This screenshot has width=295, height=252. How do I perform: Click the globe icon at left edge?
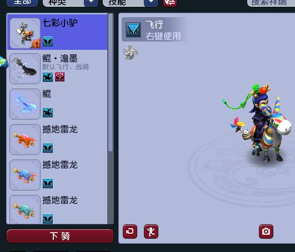pos(4,62)
